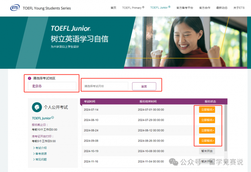The image size is (251, 172).
Task: Click the 报名结束时间 column header
Action: click(148, 102)
